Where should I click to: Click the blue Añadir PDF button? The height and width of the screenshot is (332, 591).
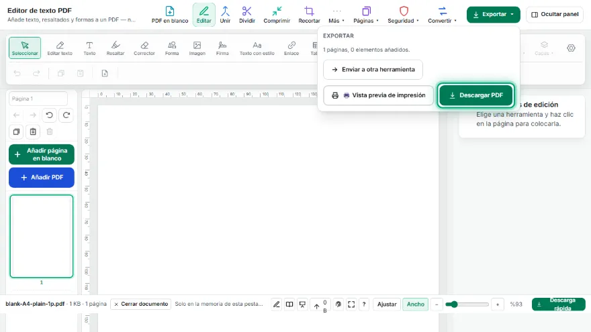(42, 177)
